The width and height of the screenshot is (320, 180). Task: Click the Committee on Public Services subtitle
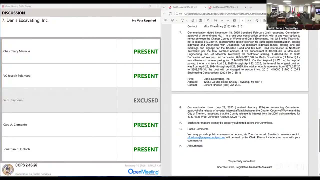[33, 174]
